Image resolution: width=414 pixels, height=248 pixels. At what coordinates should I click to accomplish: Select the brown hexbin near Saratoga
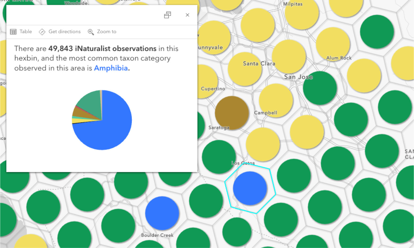(x=231, y=113)
